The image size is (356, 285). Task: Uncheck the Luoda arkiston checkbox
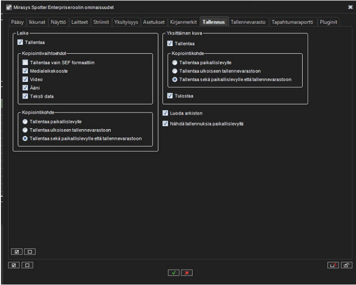[x=165, y=113]
